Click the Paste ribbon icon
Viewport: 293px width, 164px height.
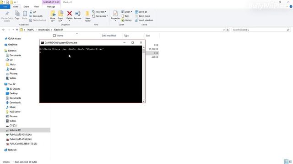pyautogui.click(x=25, y=14)
